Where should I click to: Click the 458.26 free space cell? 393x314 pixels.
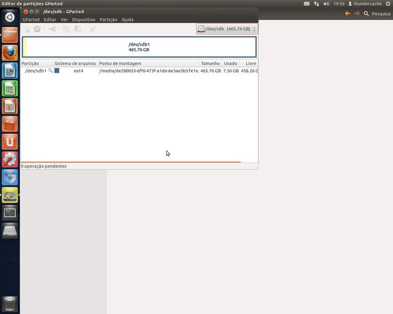(x=249, y=71)
